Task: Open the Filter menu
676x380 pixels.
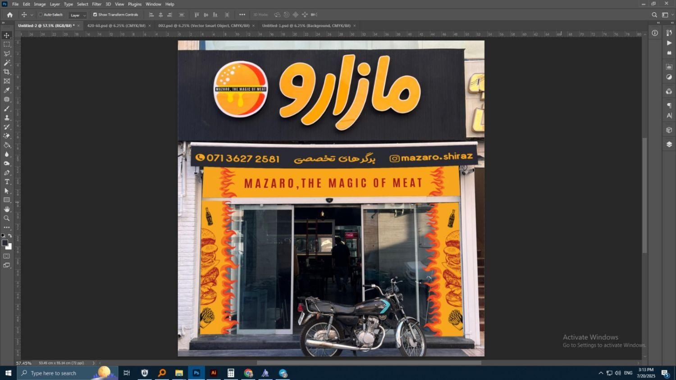Action: [97, 4]
